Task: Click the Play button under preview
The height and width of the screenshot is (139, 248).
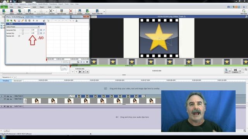Action: tap(80, 72)
